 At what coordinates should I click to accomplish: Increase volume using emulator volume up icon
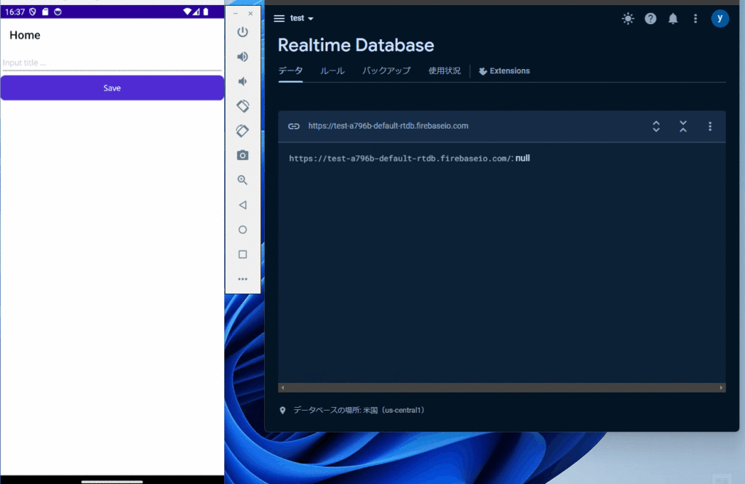click(243, 57)
